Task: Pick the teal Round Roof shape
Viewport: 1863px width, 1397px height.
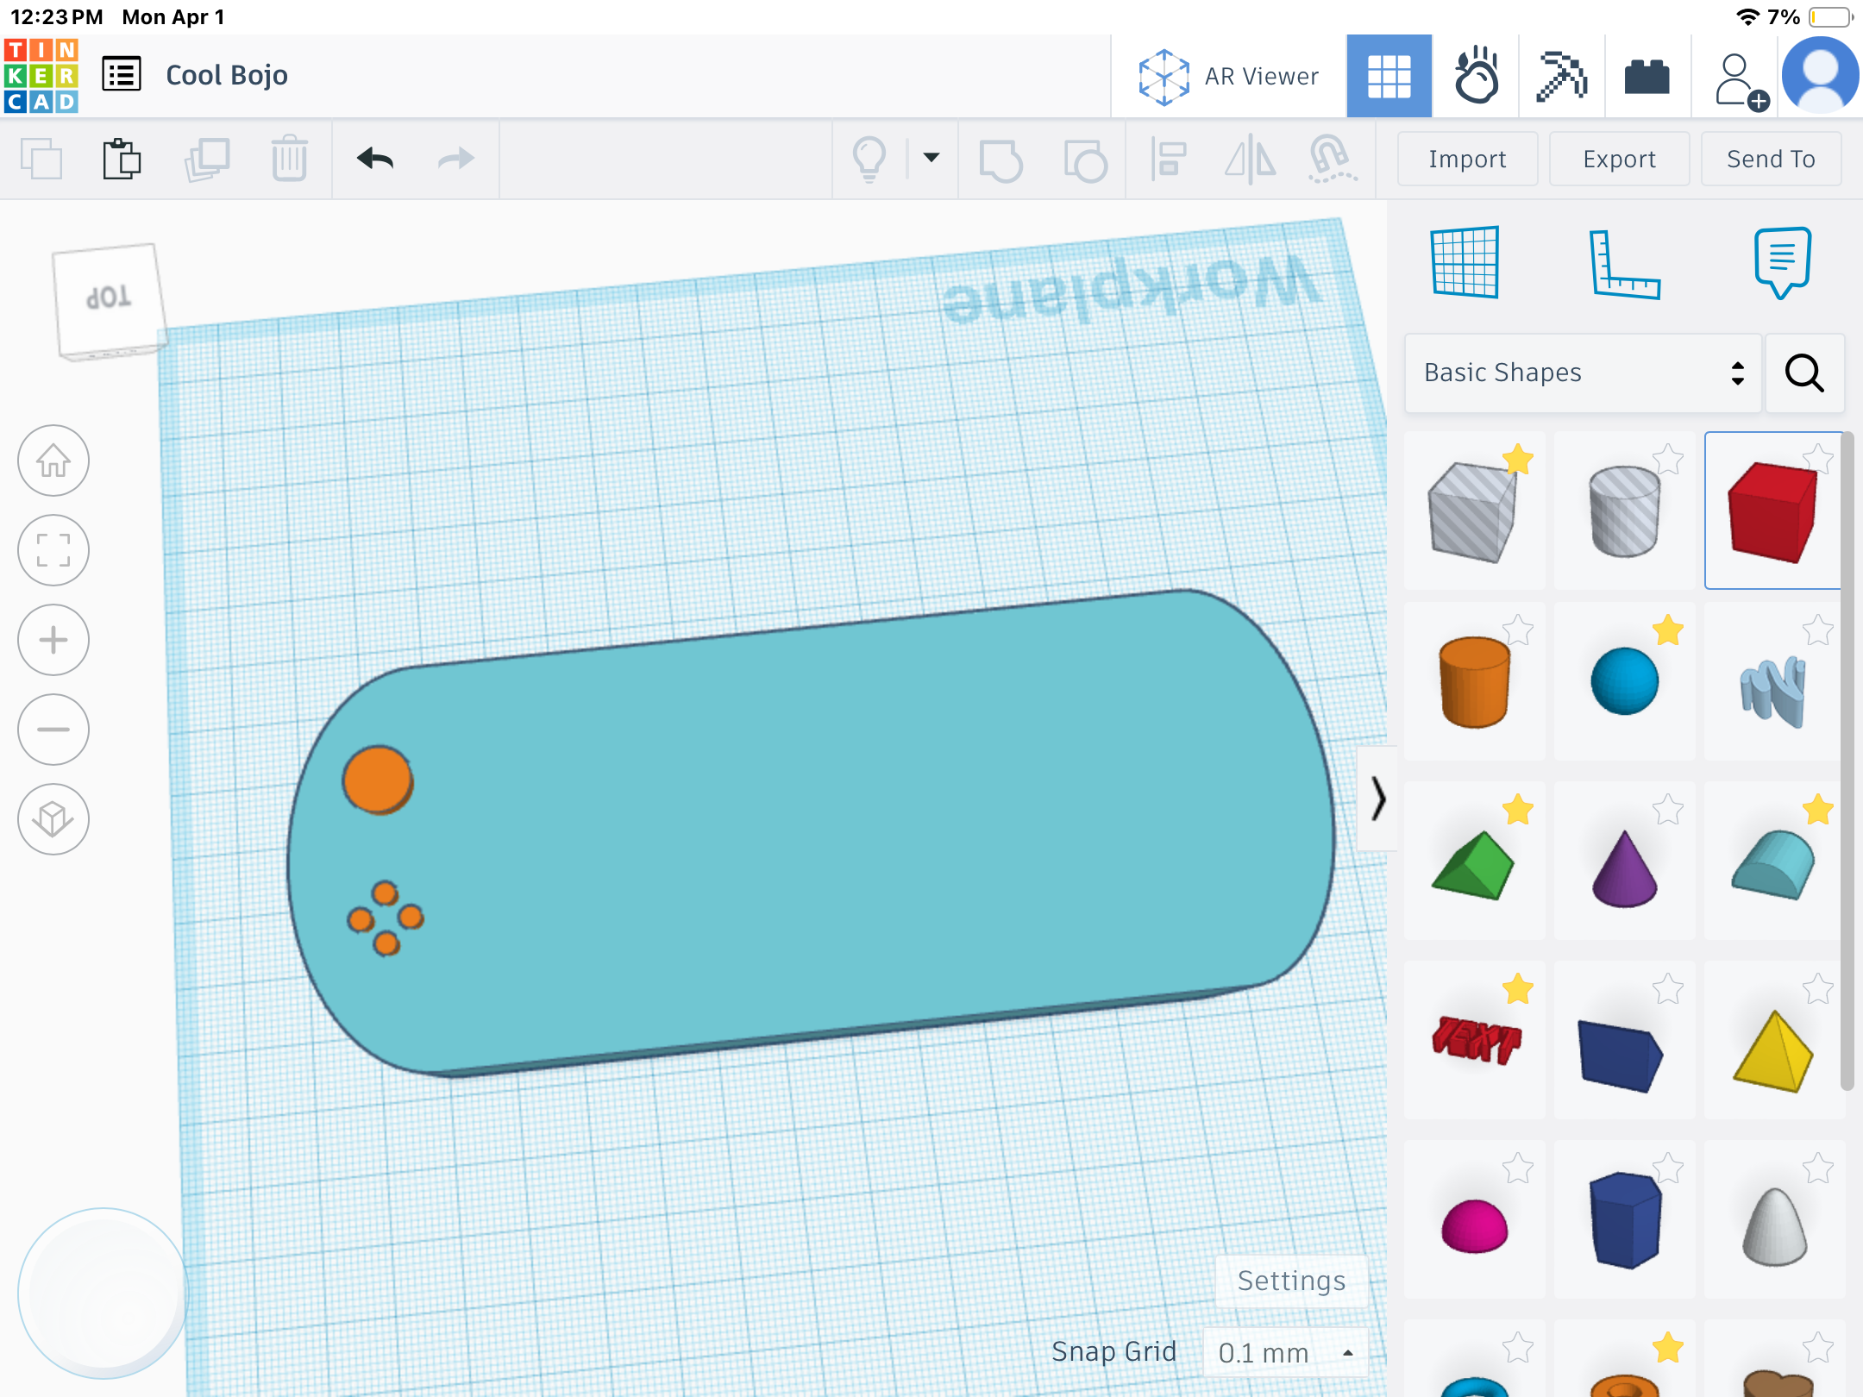Action: pyautogui.click(x=1772, y=864)
